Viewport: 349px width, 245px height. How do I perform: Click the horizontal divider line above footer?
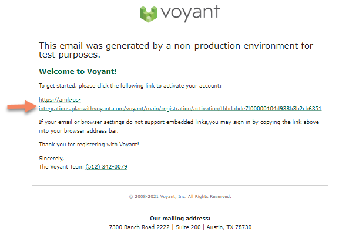coord(180,185)
